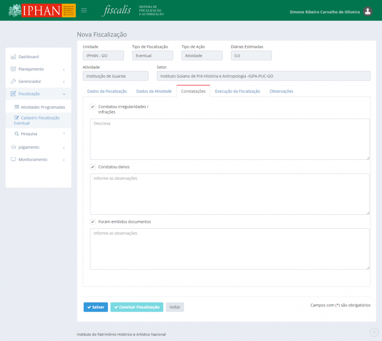Click the Gerenciador wrench icon

pos(13,81)
